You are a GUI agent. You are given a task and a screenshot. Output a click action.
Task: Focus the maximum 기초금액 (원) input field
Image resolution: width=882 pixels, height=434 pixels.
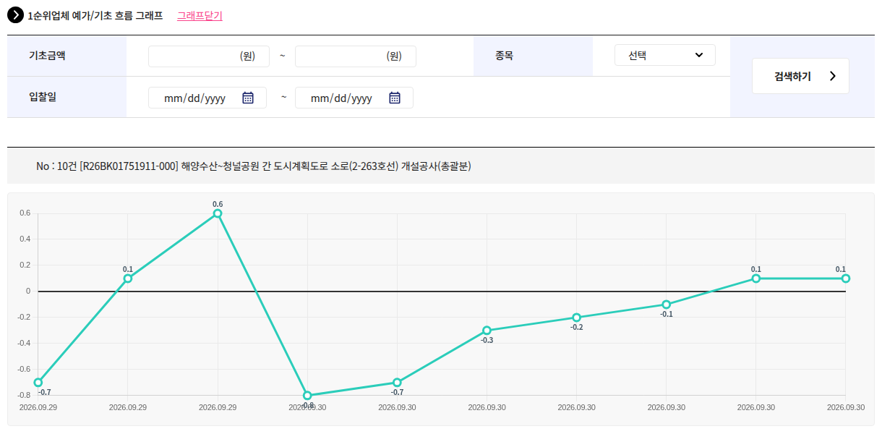tap(356, 56)
